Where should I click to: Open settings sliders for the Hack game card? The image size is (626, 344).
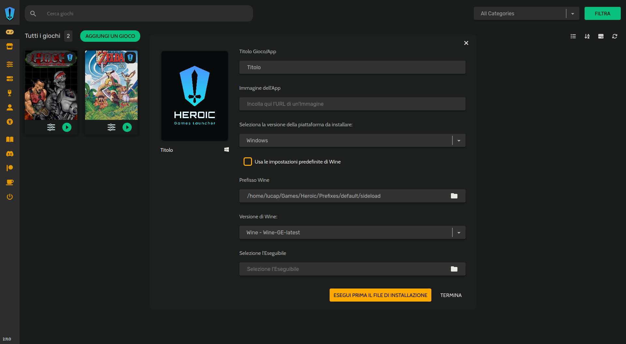coord(51,127)
